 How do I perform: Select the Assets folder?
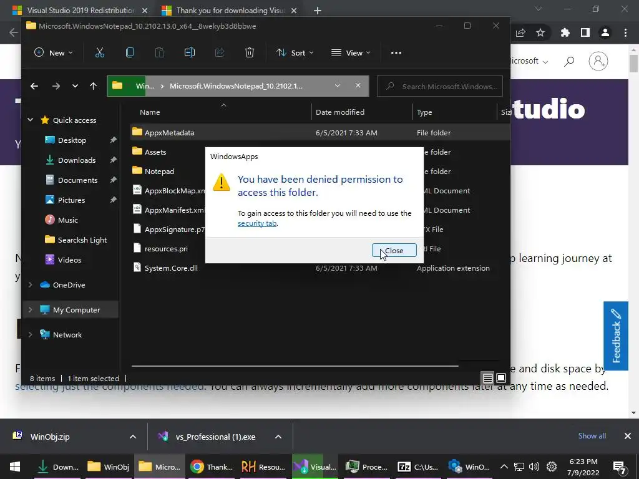tap(155, 152)
